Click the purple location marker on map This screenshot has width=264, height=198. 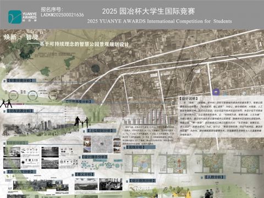coord(216,92)
